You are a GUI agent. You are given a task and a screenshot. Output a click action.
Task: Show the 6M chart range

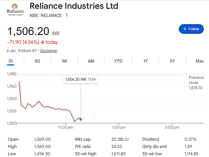coord(91,61)
